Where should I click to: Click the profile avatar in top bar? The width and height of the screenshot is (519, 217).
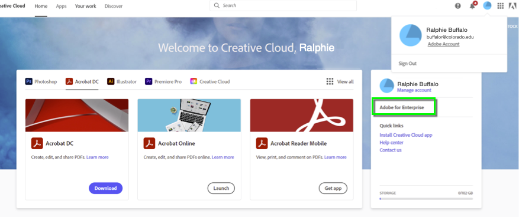487,6
